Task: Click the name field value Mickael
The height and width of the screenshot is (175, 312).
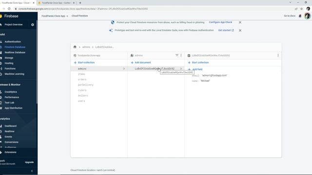Action: [x=205, y=81]
